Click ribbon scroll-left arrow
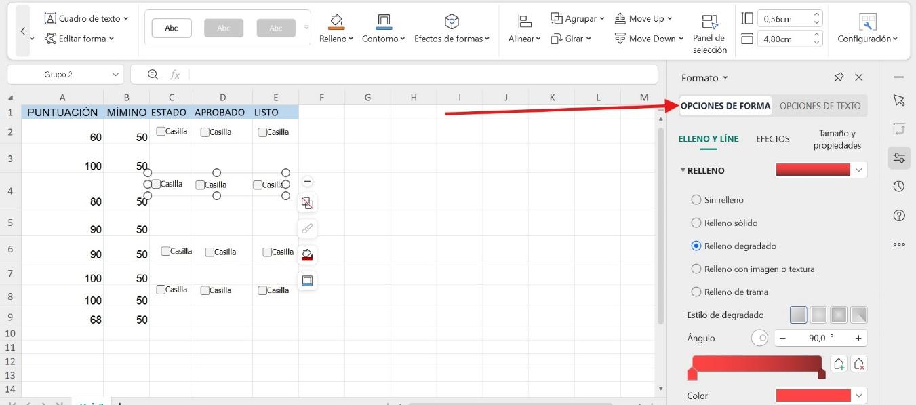Image resolution: width=916 pixels, height=405 pixels. tap(23, 31)
